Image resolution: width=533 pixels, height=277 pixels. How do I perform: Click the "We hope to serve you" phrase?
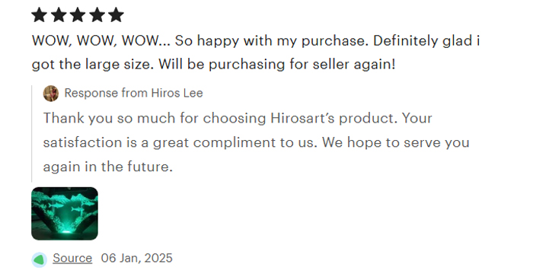[x=396, y=142]
